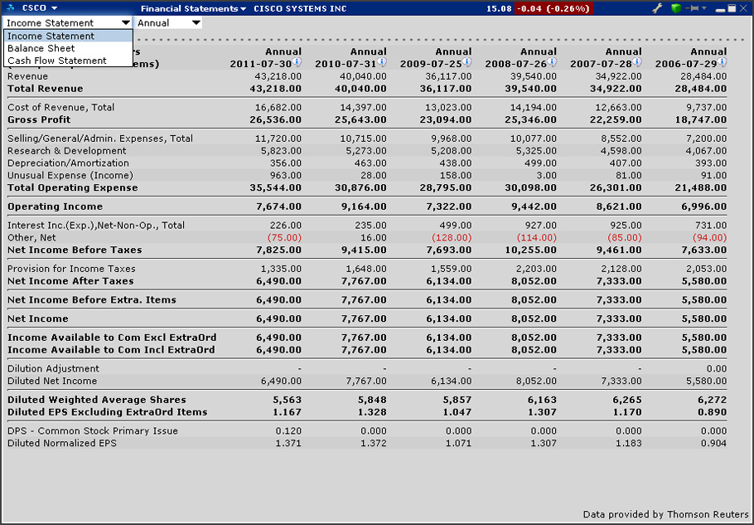Screen dimensions: 754x525
Task: Click the -0.04 (-0.26%) price change
Action: [x=553, y=8]
